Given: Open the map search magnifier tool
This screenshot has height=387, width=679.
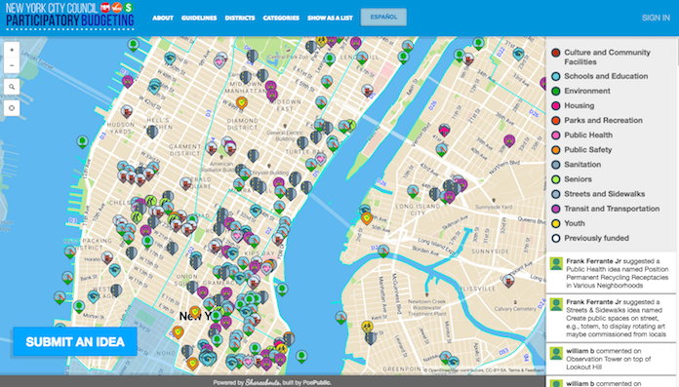Looking at the screenshot, I should coord(12,87).
